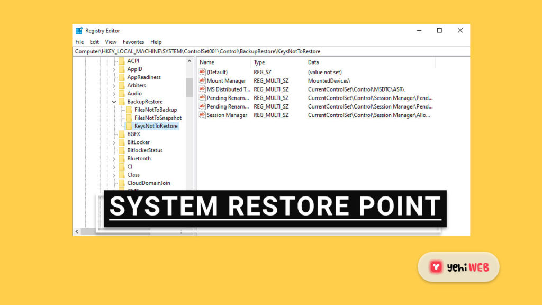542x305 pixels.
Task: Select the FilesNotToBackup folder icon
Action: 129,110
